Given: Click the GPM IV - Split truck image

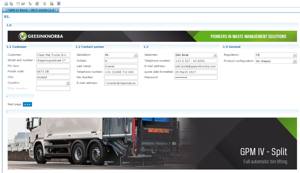Looking at the screenshot, I should point(152,144).
